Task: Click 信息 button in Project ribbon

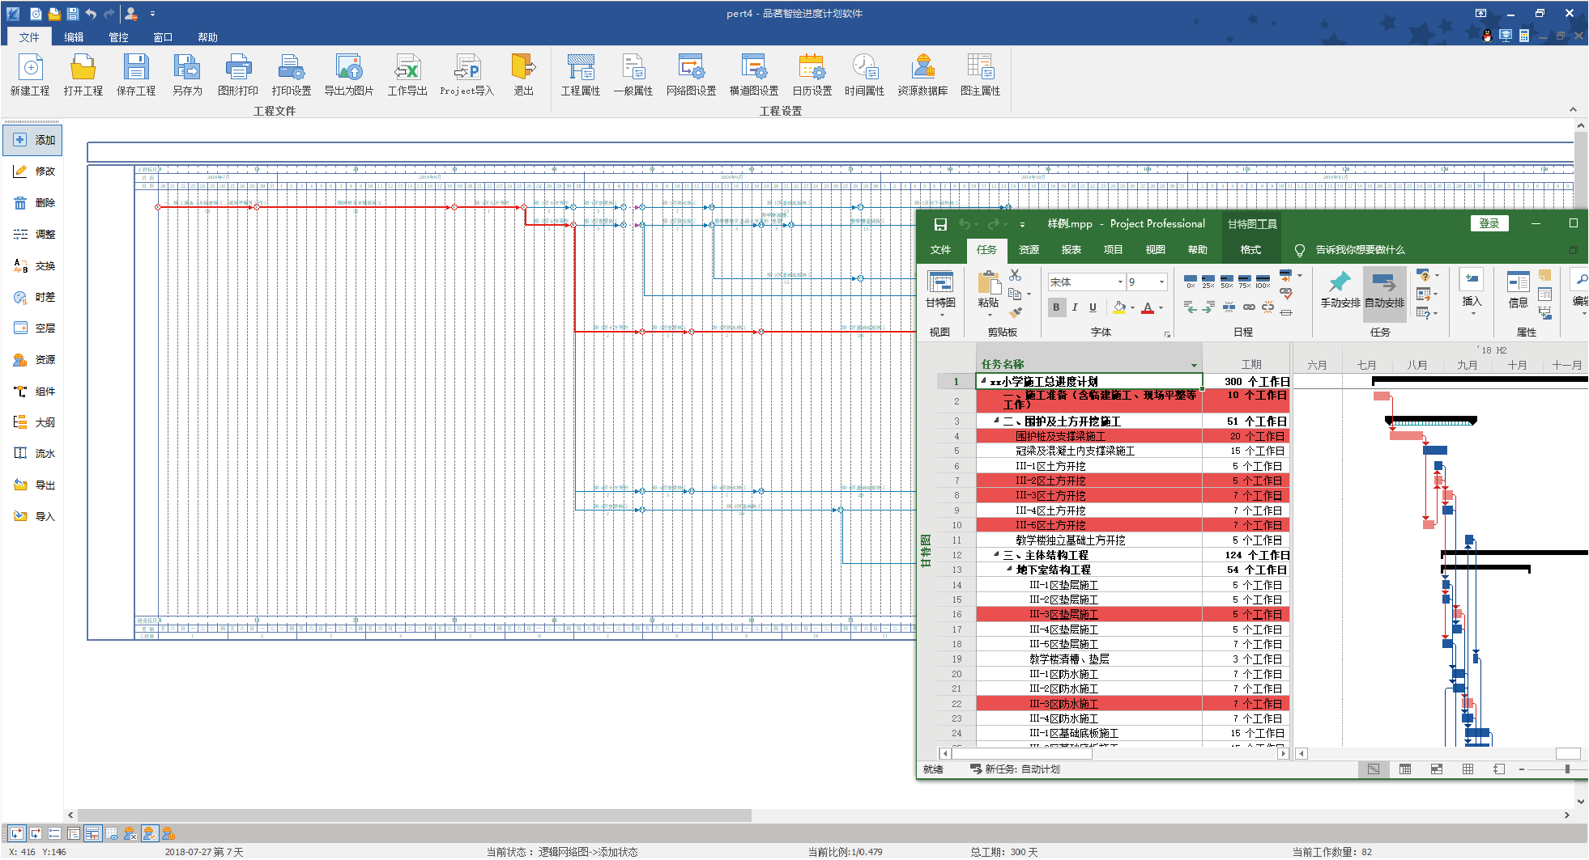Action: click(x=1519, y=290)
